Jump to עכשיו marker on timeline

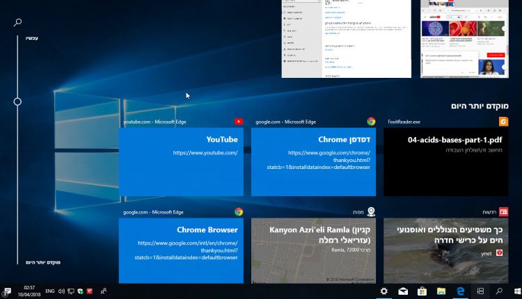(x=32, y=38)
